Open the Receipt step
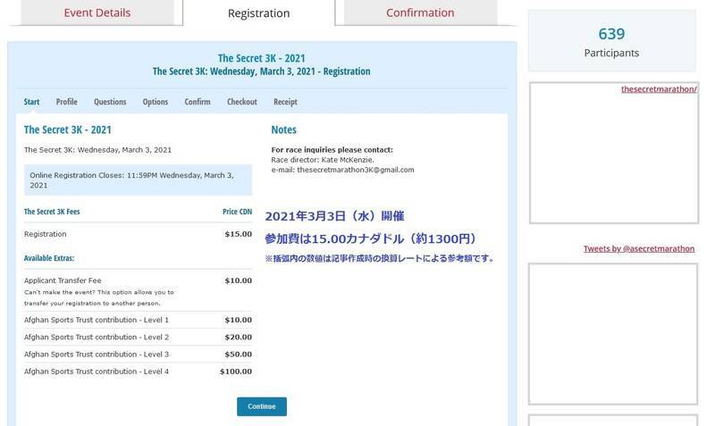715x426 pixels. [285, 102]
